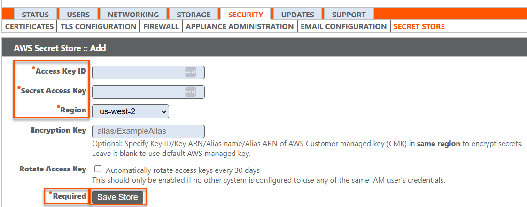Open the SUPPORT tab
Image resolution: width=527 pixels, height=207 pixels.
pyautogui.click(x=349, y=14)
